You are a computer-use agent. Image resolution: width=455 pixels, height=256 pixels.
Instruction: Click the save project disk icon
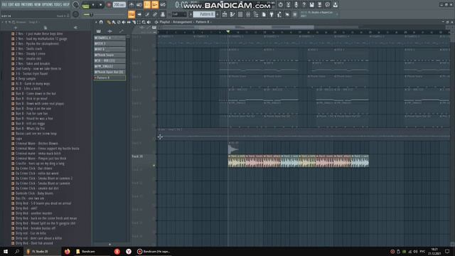pyautogui.click(x=311, y=5)
